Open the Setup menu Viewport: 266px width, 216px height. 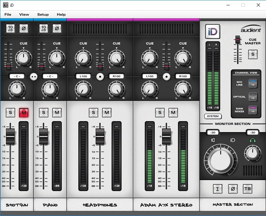click(x=43, y=14)
